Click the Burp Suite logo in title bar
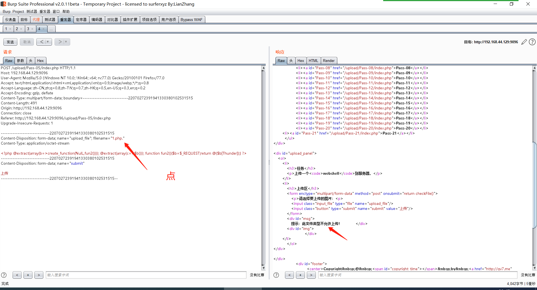This screenshot has width=537, height=290. click(x=3, y=4)
